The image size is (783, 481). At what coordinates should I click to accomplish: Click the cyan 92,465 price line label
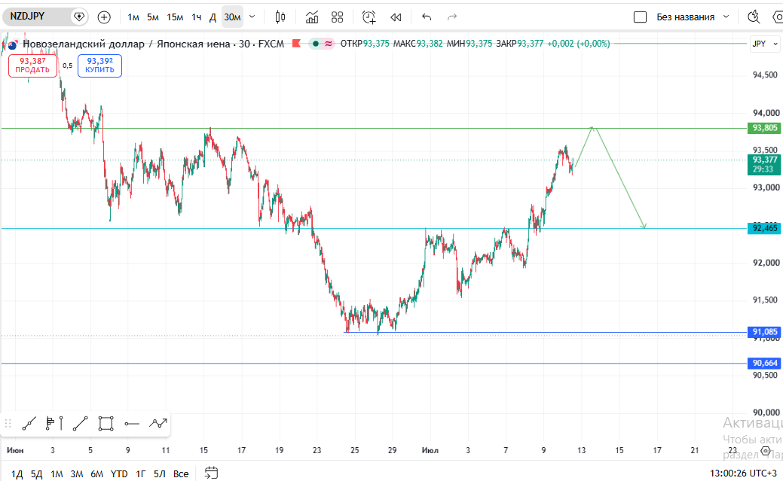tap(764, 229)
